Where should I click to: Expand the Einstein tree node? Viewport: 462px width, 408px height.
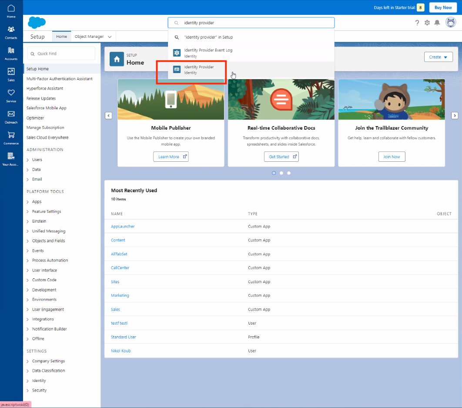[28, 221]
